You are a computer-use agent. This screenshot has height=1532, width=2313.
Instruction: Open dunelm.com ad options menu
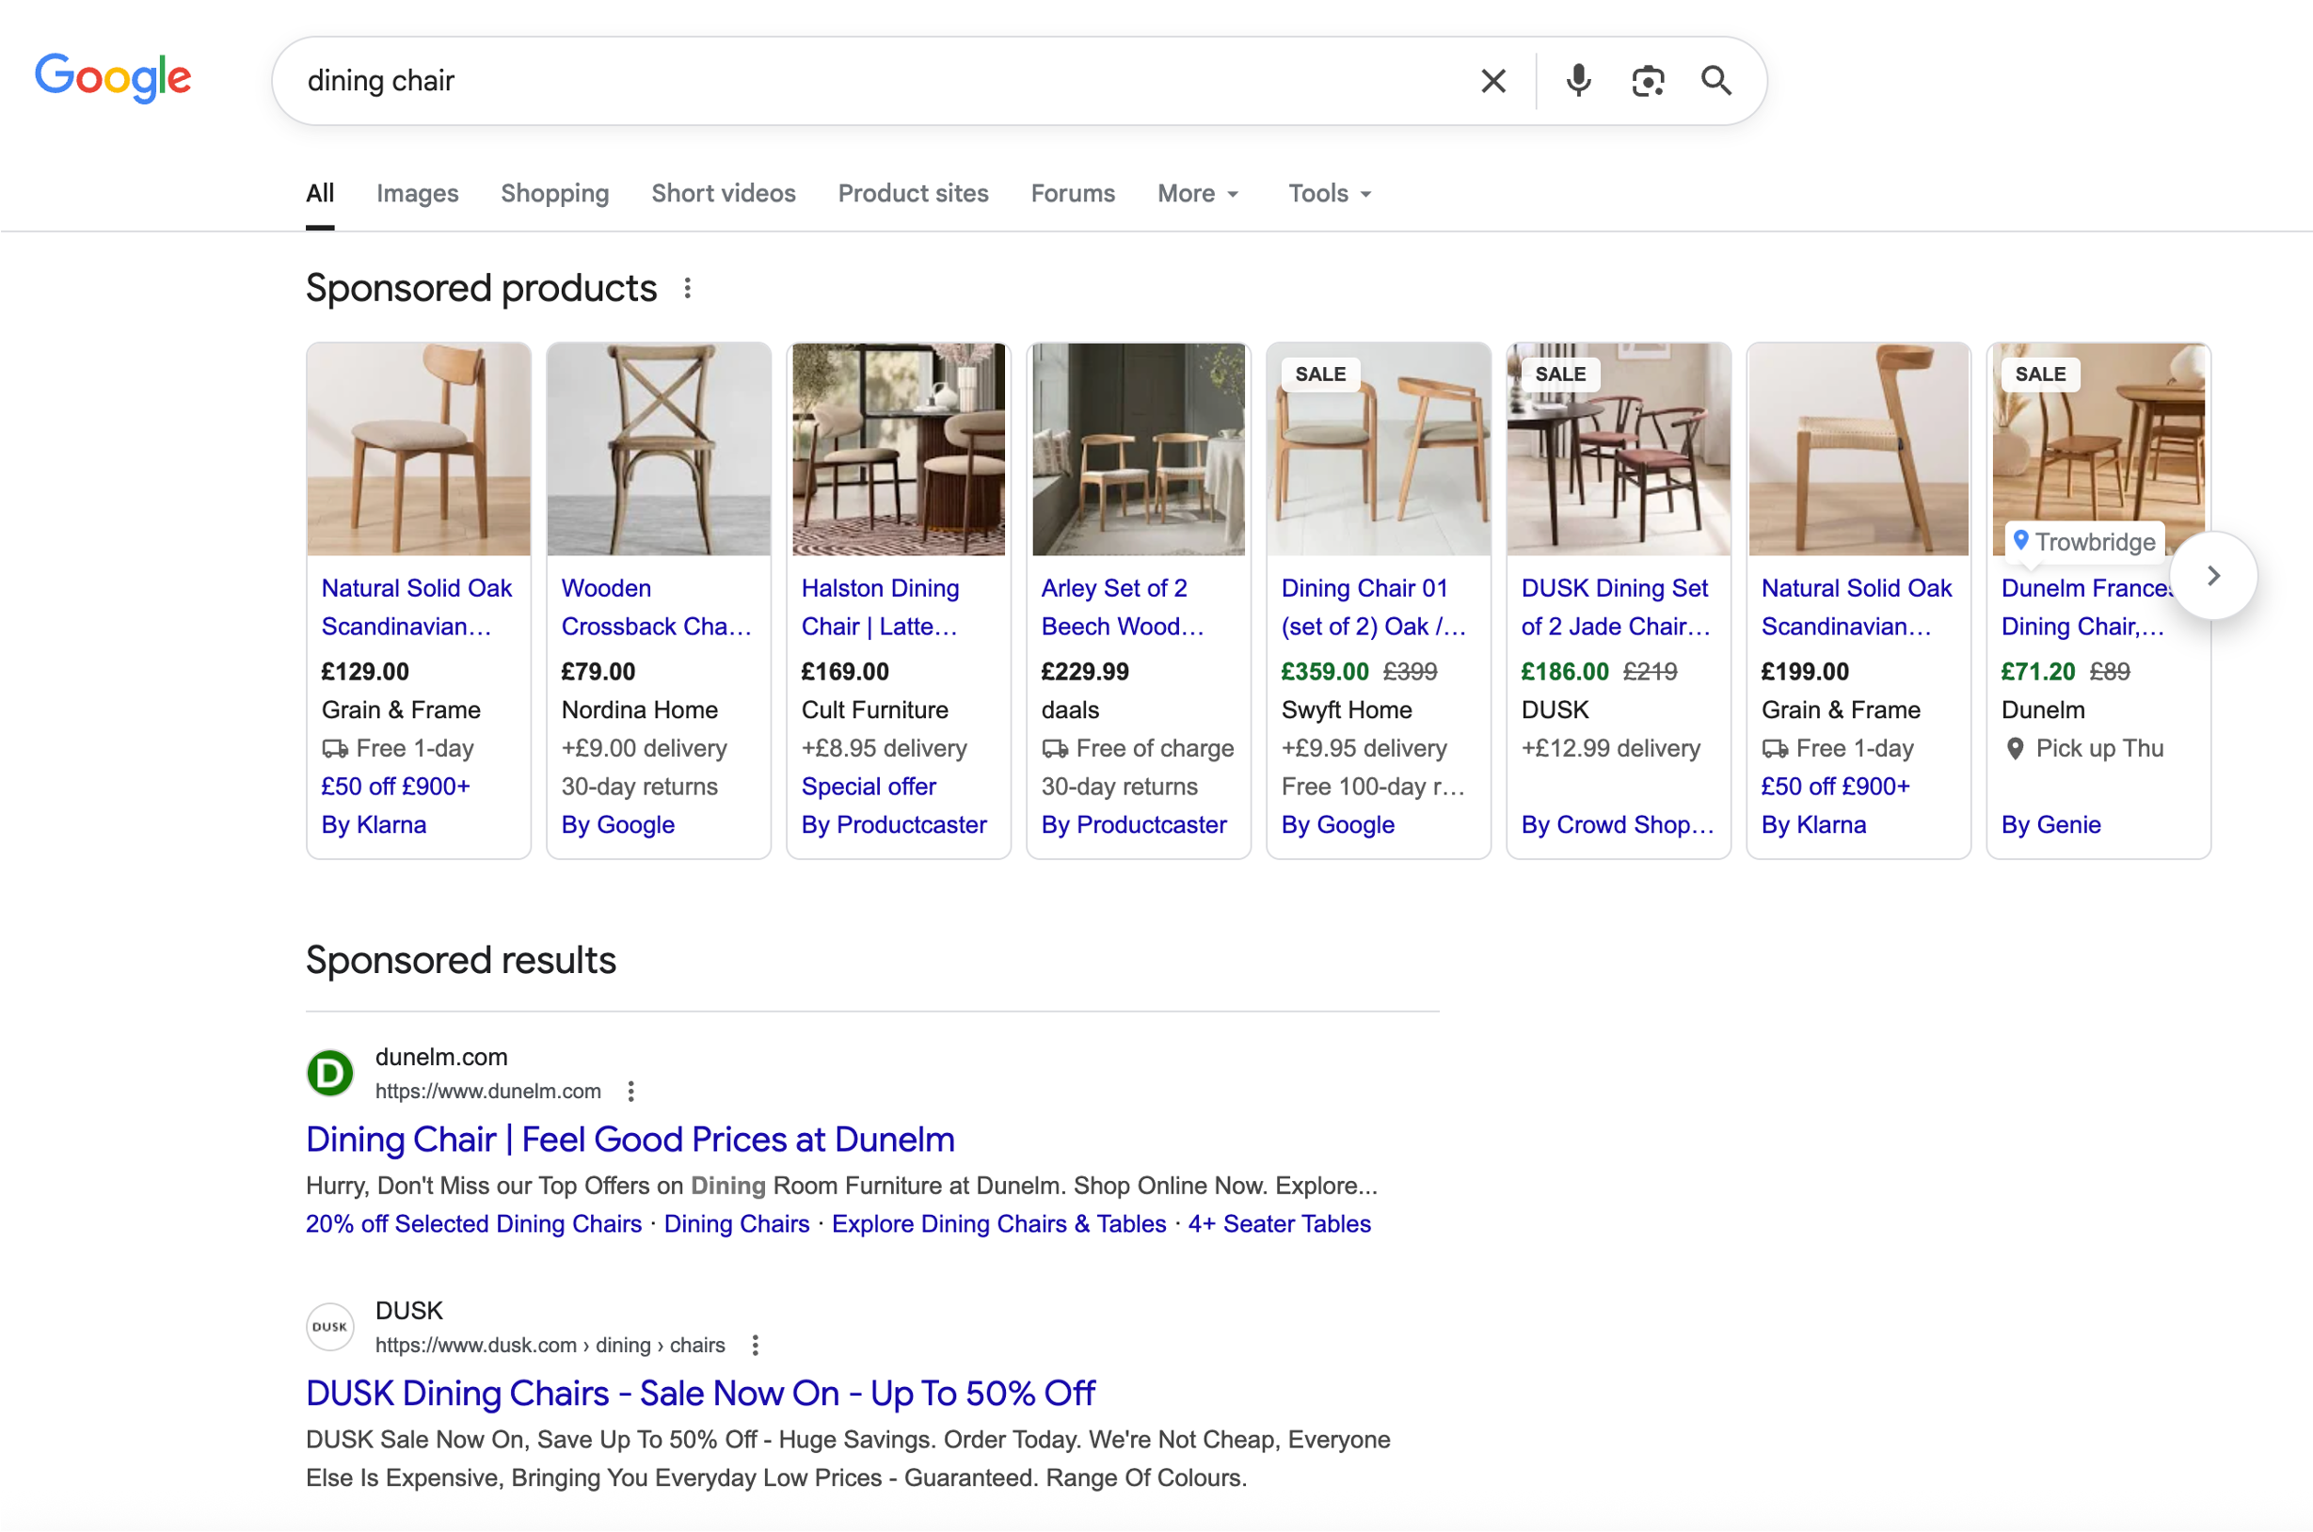coord(631,1092)
